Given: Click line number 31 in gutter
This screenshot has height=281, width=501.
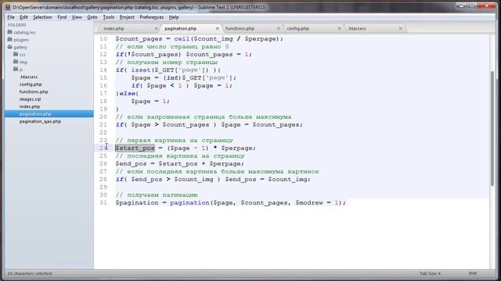Looking at the screenshot, I should pyautogui.click(x=103, y=203).
